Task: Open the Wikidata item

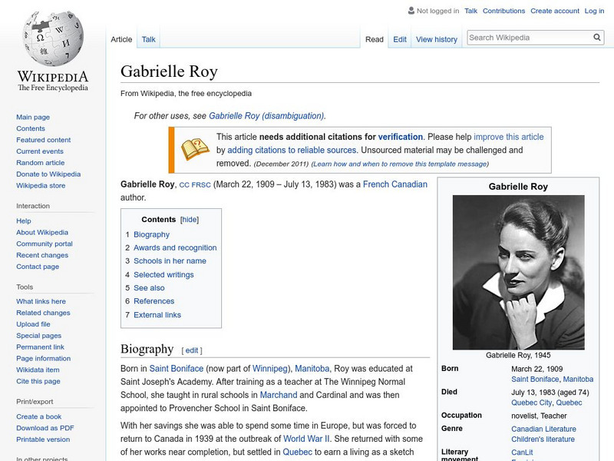Action: [x=38, y=370]
